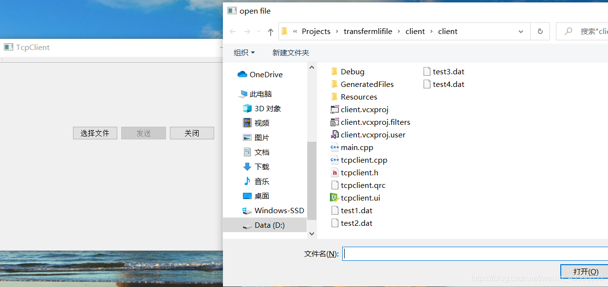The height and width of the screenshot is (287, 608).
Task: Refresh the folder view
Action: click(540, 31)
